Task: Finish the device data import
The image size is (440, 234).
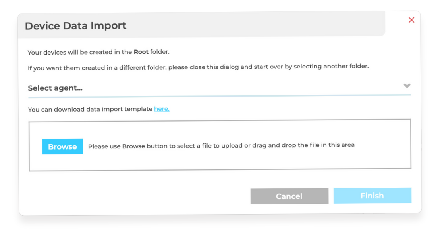Action: pos(372,195)
